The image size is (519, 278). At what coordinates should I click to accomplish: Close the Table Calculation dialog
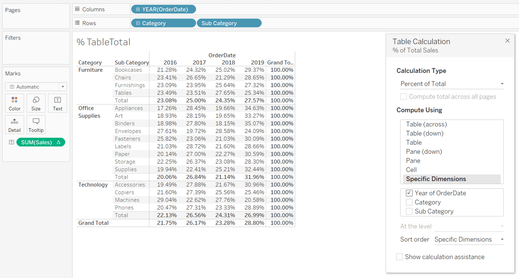(507, 41)
